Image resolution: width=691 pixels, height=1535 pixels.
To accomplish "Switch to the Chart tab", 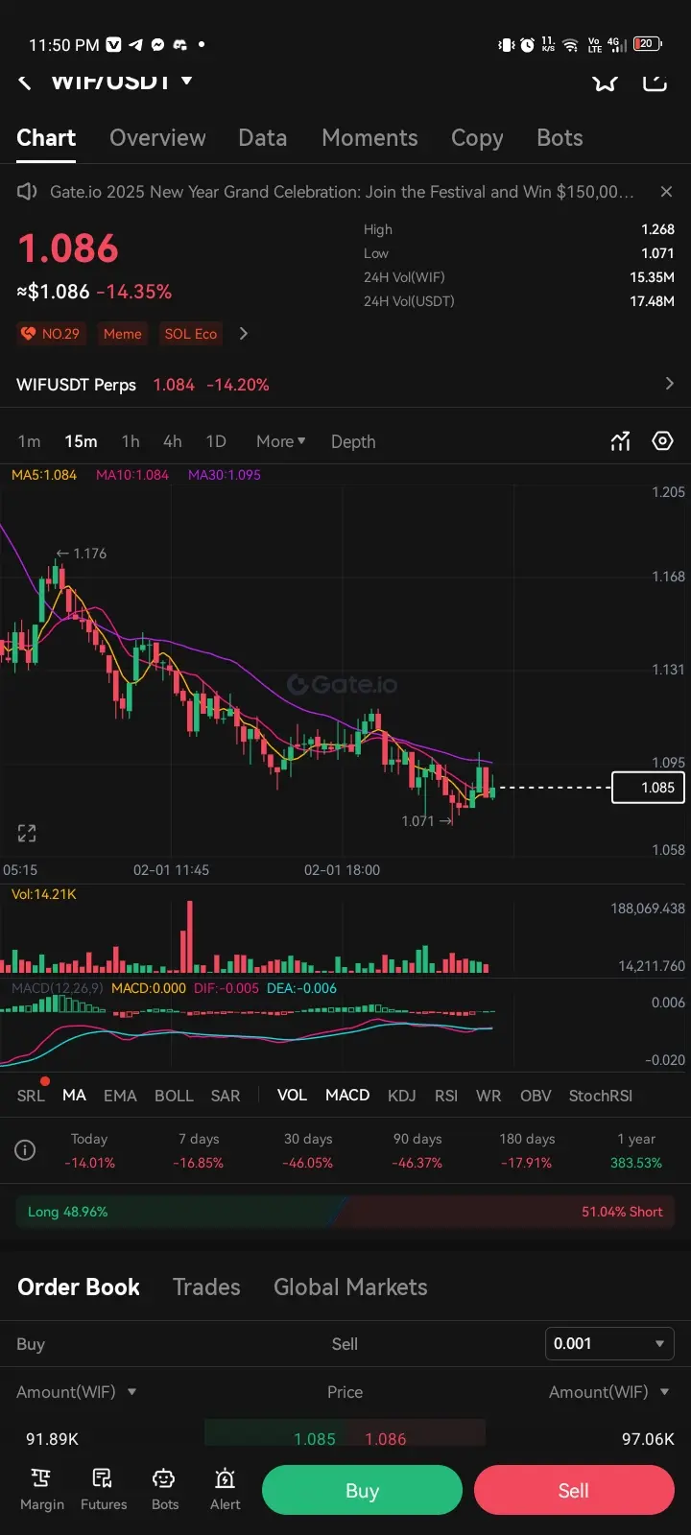I will pyautogui.click(x=46, y=138).
